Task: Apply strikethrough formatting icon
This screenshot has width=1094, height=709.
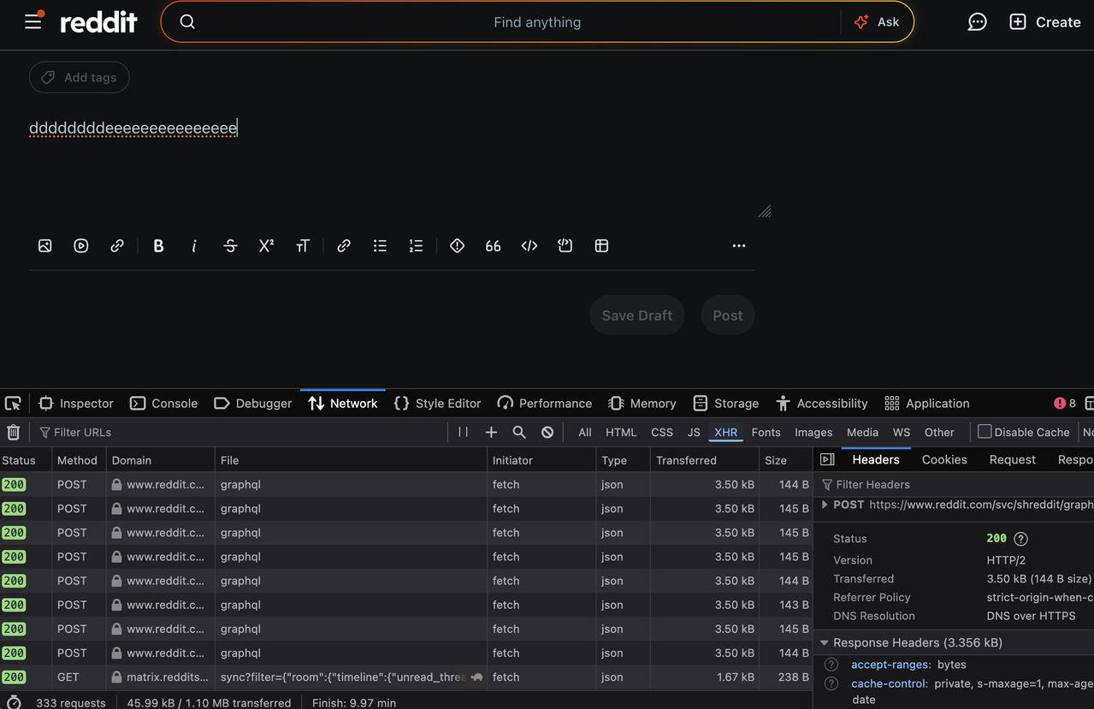Action: 230,245
